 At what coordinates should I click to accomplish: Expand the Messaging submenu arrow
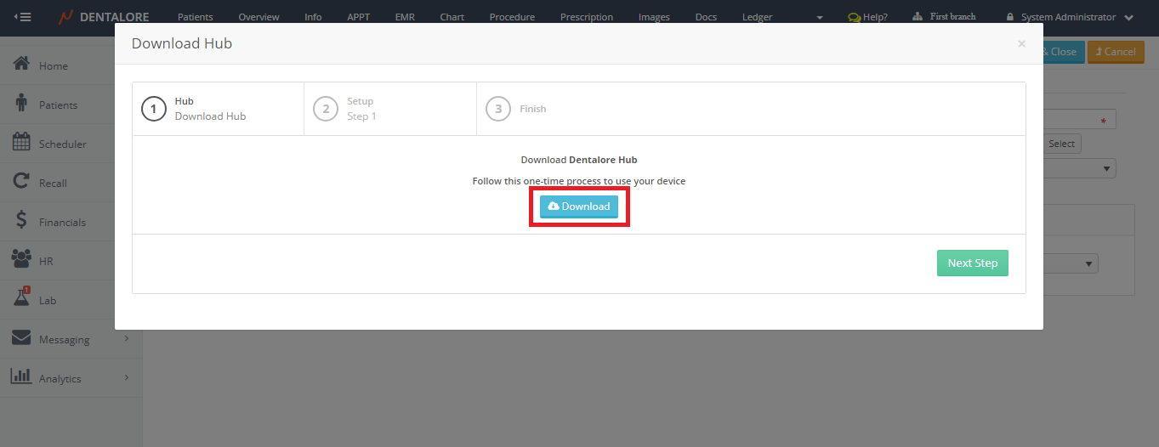[126, 339]
